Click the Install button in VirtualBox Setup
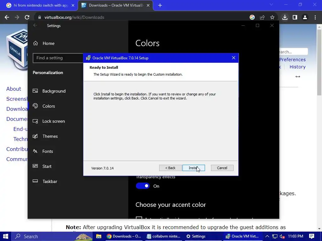This screenshot has width=322, height=241. click(x=193, y=168)
